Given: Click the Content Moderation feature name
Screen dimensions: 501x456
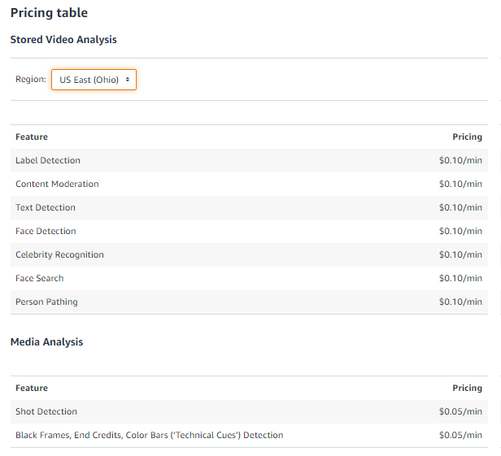Looking at the screenshot, I should (x=57, y=184).
